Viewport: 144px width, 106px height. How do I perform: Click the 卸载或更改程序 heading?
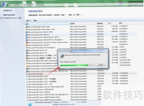pos(35,11)
